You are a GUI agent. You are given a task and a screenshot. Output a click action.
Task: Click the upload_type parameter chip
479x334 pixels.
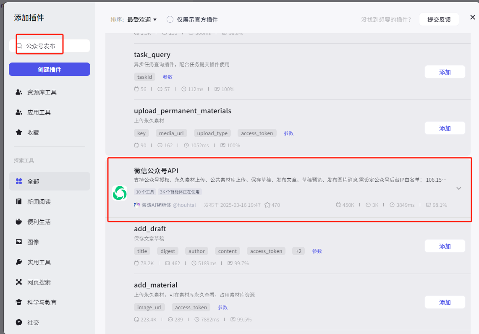coord(212,133)
